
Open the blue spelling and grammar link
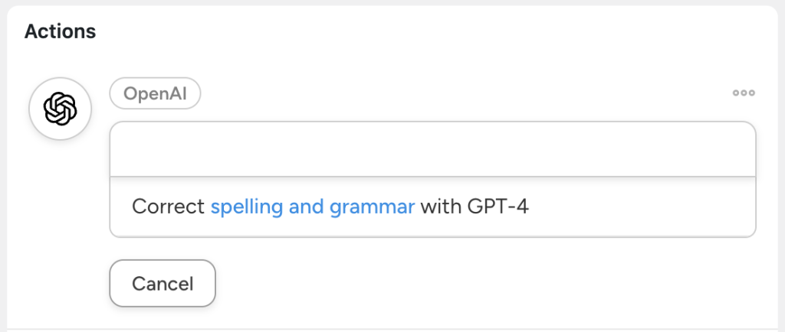coord(313,207)
